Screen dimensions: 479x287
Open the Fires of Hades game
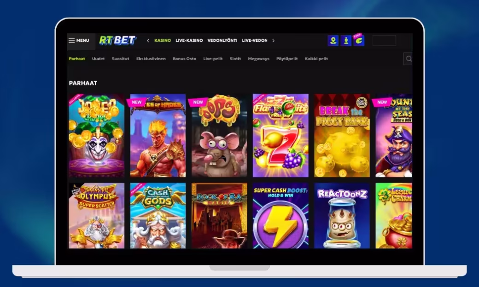point(158,135)
